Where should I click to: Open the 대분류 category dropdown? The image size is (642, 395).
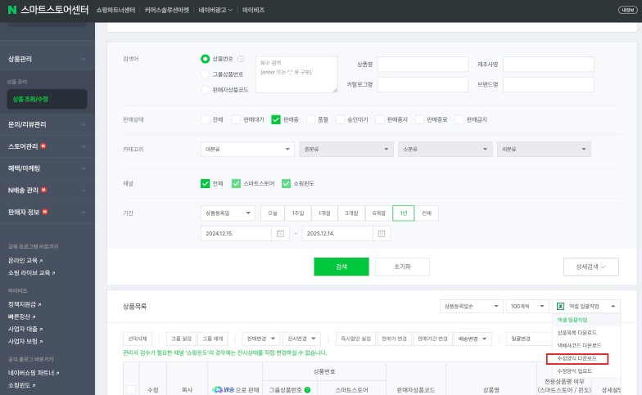246,150
